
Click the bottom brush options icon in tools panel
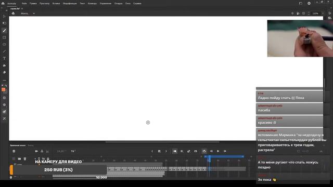4,118
